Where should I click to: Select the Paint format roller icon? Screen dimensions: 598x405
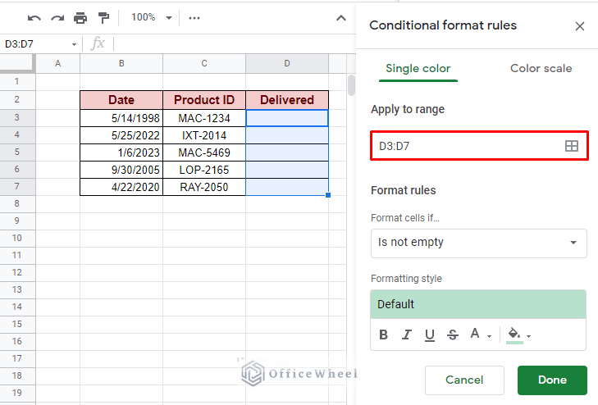[x=103, y=18]
